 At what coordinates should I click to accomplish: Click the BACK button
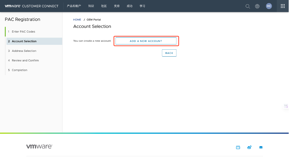tap(169, 53)
